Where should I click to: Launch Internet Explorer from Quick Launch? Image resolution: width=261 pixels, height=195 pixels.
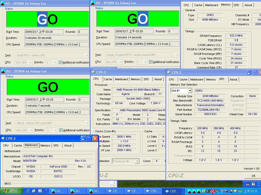(x=28, y=191)
